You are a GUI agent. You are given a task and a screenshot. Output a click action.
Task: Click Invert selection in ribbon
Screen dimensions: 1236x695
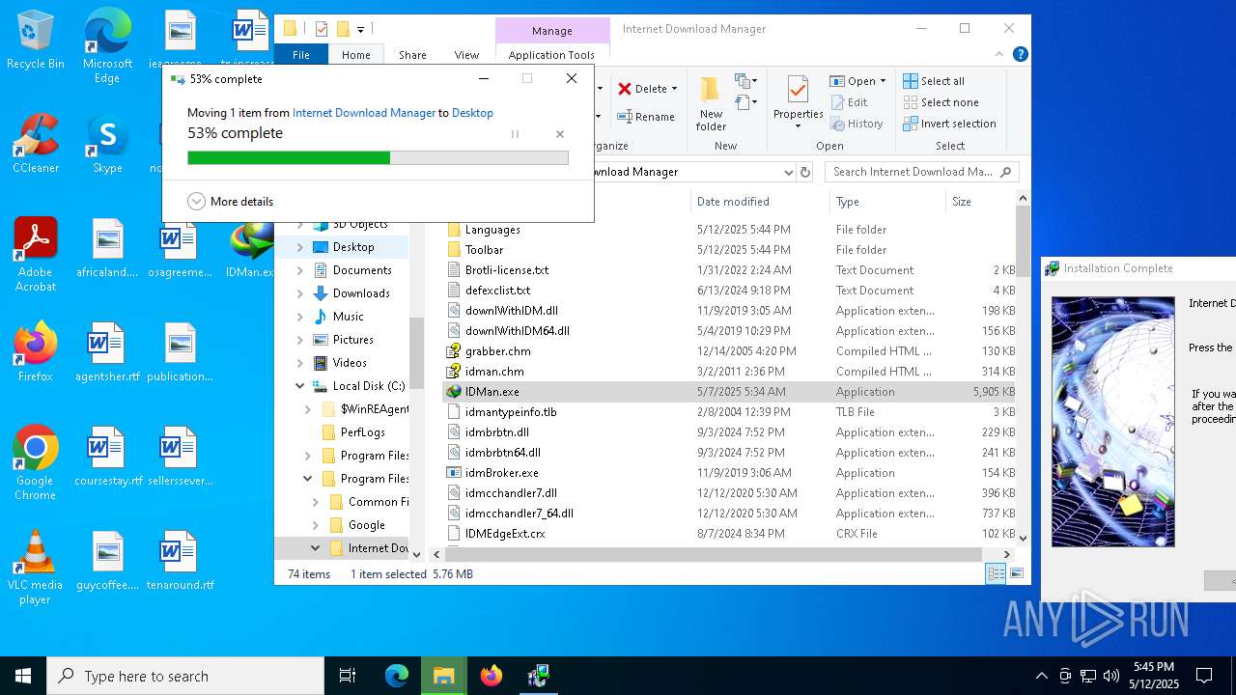pos(949,124)
